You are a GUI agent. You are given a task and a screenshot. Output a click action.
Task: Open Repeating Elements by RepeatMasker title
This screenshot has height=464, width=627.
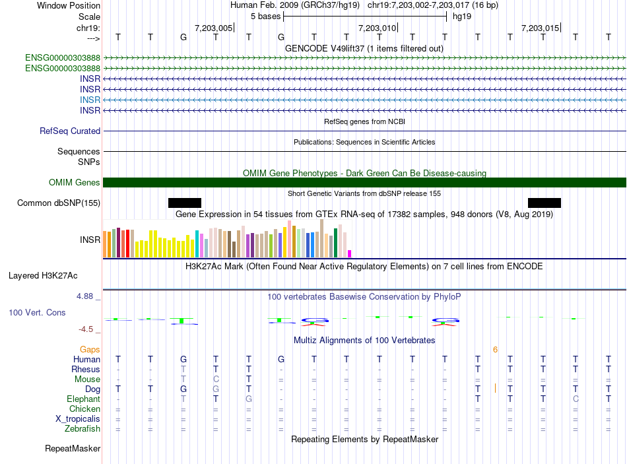pos(364,439)
